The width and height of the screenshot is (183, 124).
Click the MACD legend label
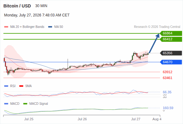[15, 104]
